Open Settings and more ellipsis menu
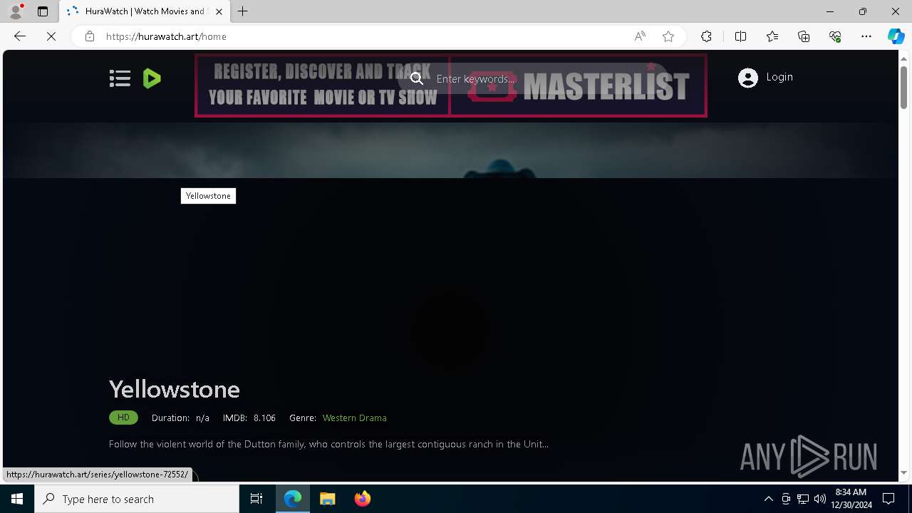 coord(866,36)
